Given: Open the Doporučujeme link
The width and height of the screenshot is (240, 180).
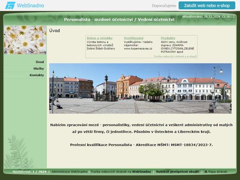Looking at the screenshot, I should point(164,6).
